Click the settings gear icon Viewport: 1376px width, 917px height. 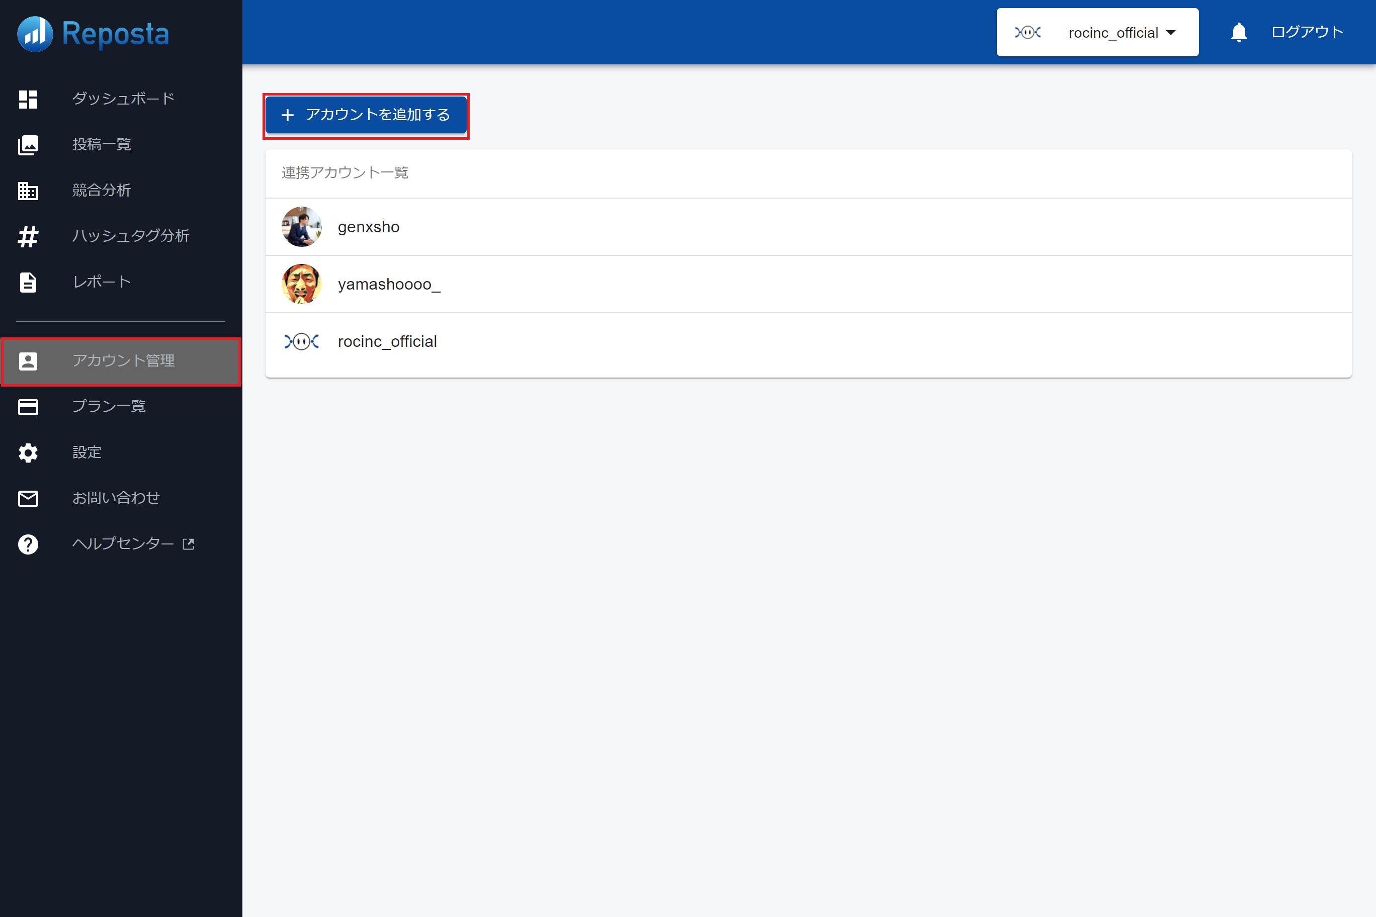pyautogui.click(x=28, y=452)
